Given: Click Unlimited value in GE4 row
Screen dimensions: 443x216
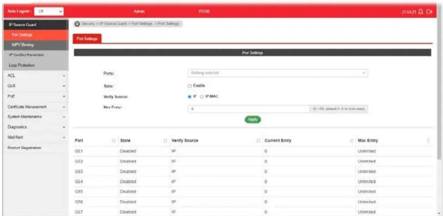Looking at the screenshot, I should [367, 182].
